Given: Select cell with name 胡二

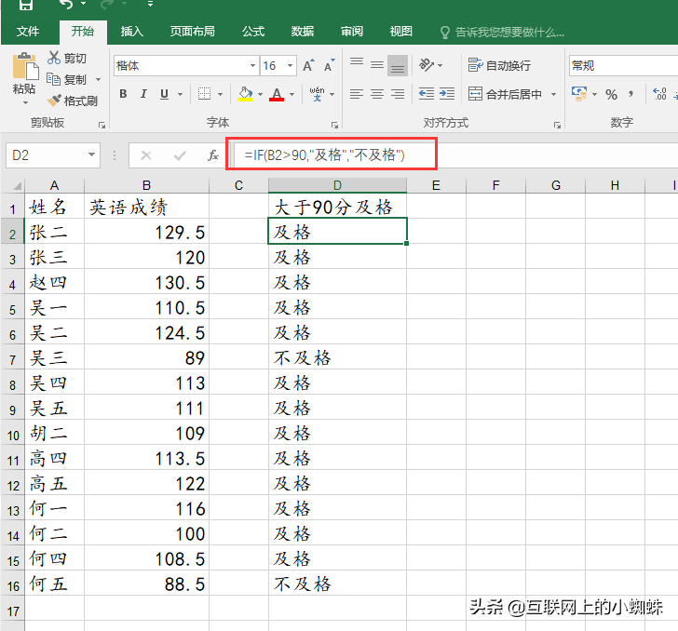Looking at the screenshot, I should tap(54, 433).
